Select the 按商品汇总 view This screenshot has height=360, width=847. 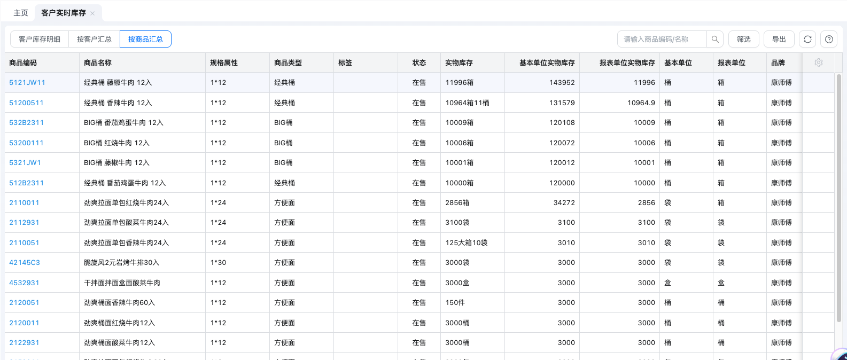pos(145,39)
